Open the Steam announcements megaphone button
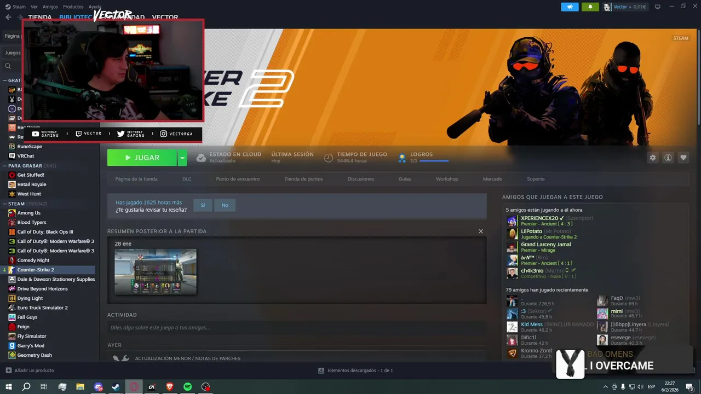This screenshot has height=394, width=701. point(570,7)
